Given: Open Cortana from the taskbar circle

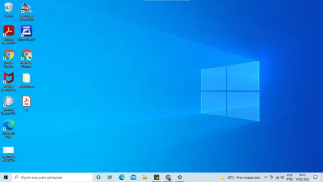Looking at the screenshot, I should pyautogui.click(x=98, y=177).
